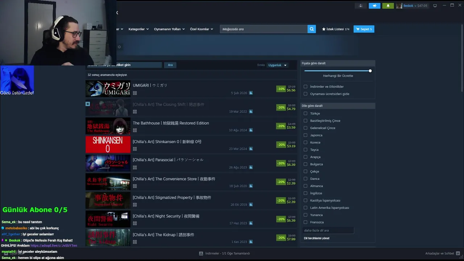The width and height of the screenshot is (464, 261).
Task: Check the Türkçe language filter
Action: pyautogui.click(x=306, y=113)
